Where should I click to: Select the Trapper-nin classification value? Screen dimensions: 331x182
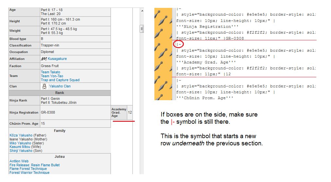(50, 45)
